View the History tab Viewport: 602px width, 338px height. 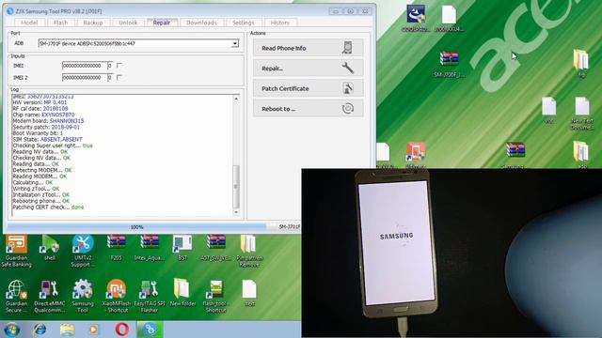pyautogui.click(x=280, y=23)
